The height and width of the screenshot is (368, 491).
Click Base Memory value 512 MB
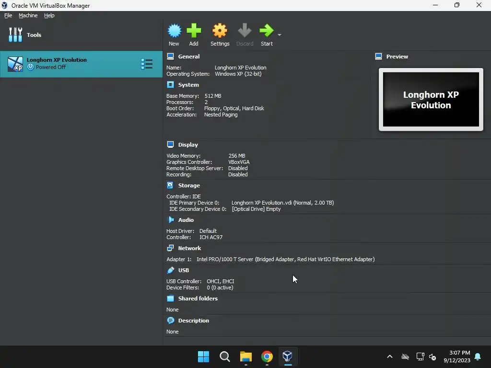coord(213,96)
